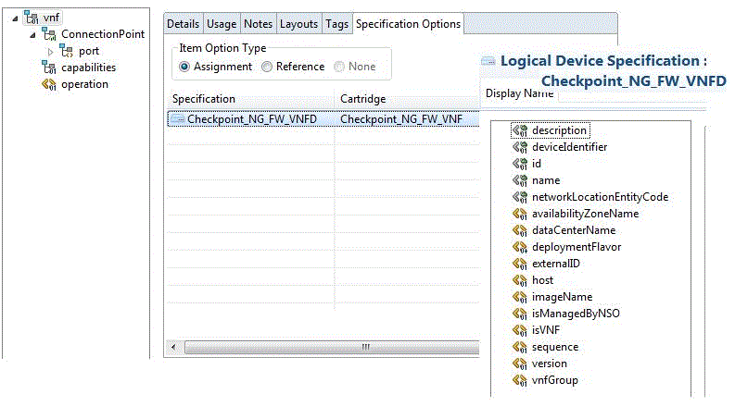Select the operation tree item label
This screenshot has width=735, height=419.
coord(85,84)
